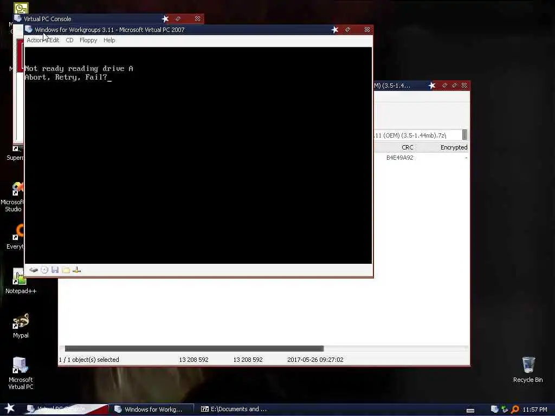Click the Encrypted column header in 7-Zip
Viewport: 555px width, 416px height.
point(454,147)
